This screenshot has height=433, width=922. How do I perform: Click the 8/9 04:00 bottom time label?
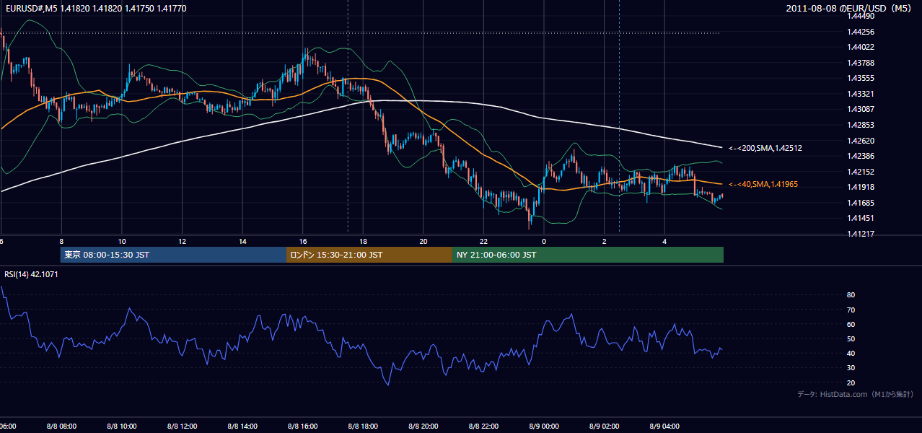tap(664, 427)
